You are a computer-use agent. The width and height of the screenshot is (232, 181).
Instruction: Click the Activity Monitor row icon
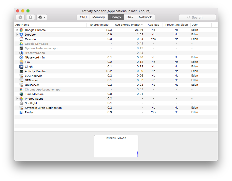coord(21,71)
